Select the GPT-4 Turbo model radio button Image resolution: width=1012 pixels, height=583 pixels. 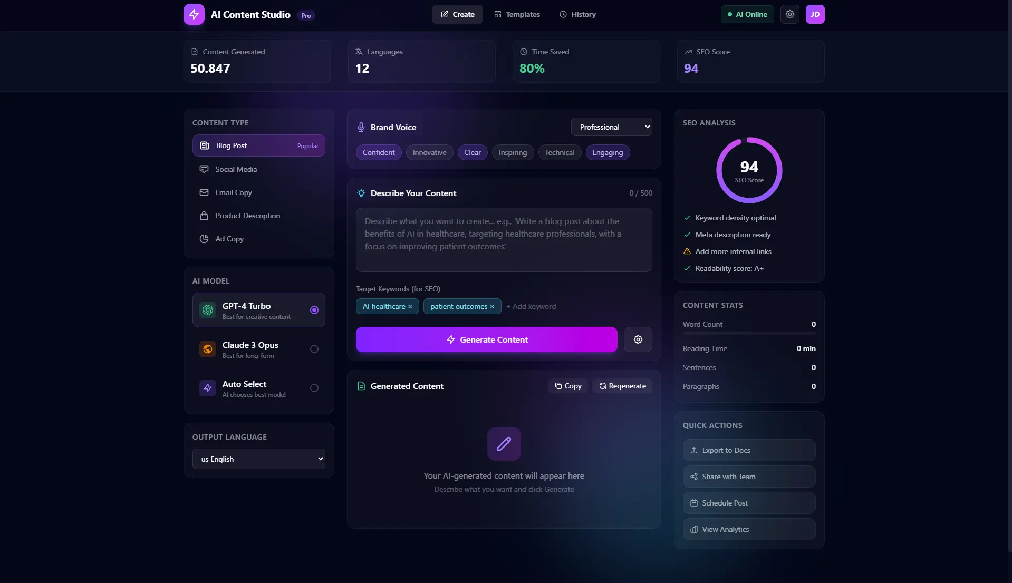pos(314,310)
